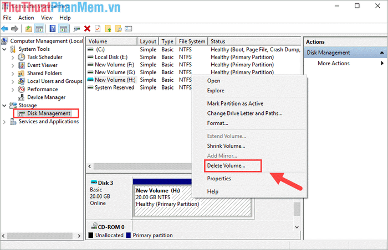Viewport: 388px width, 250px height.
Task: Click the Properties page checkmark toolbar icon
Action: (98, 29)
